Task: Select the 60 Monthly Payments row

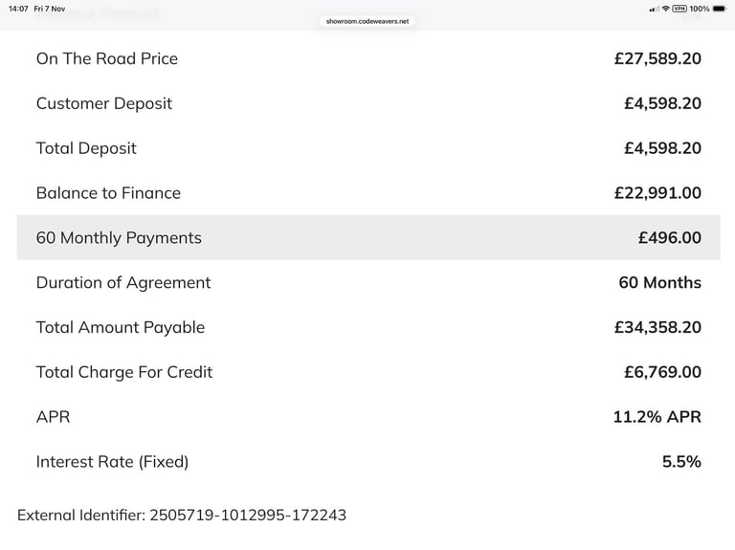Action: 368,237
